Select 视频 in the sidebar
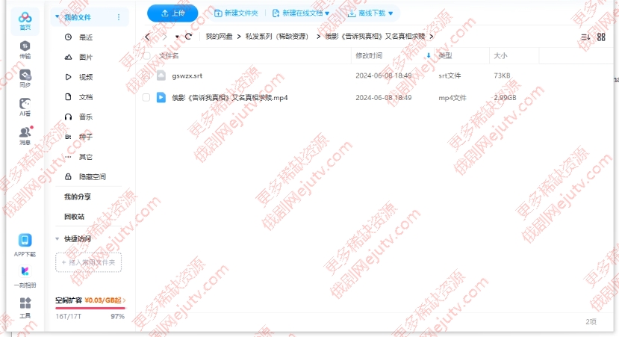This screenshot has width=619, height=337. [86, 77]
